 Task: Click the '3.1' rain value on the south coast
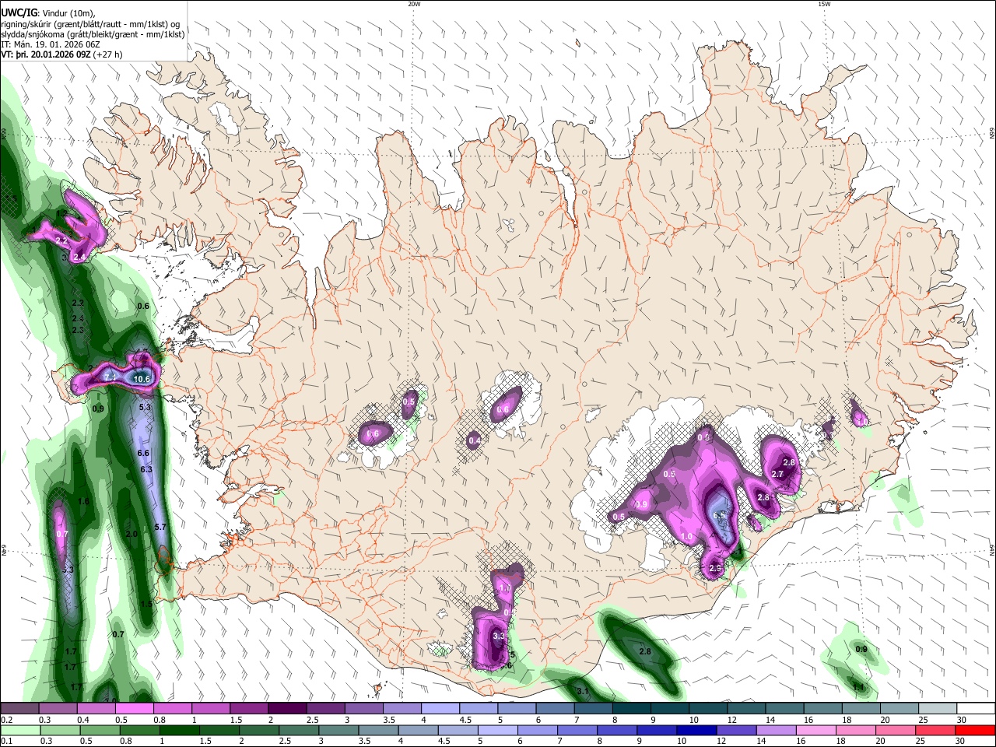pos(583,690)
